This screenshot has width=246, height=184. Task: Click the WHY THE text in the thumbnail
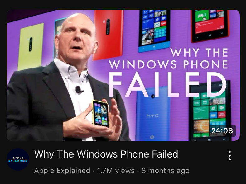click(x=199, y=52)
